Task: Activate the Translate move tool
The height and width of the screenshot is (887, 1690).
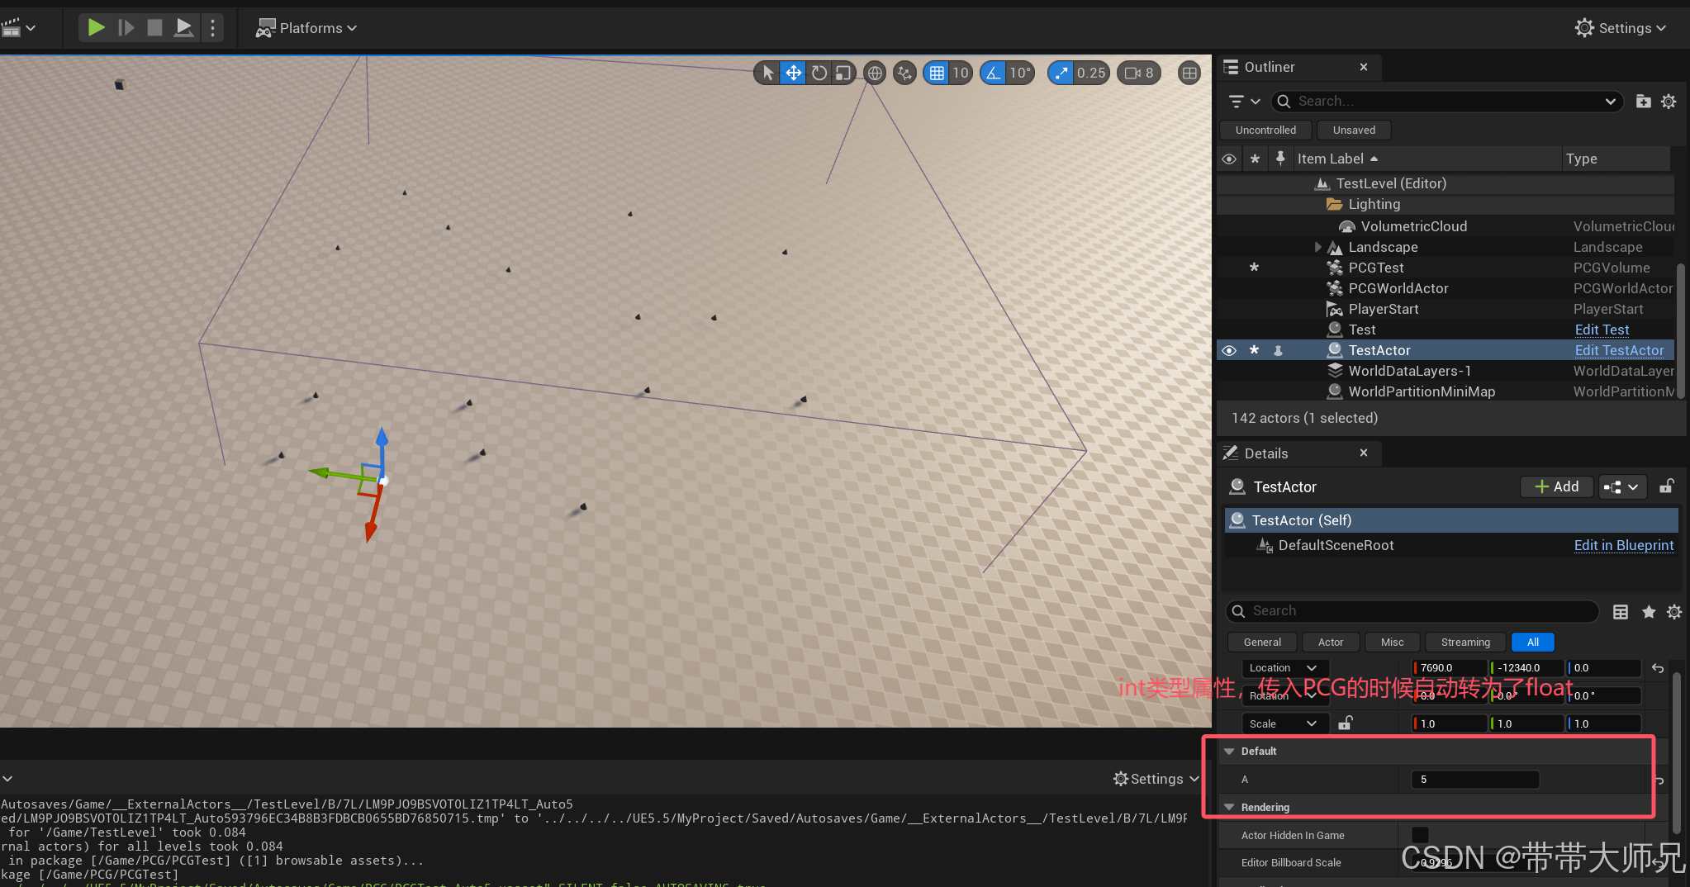Action: (793, 73)
